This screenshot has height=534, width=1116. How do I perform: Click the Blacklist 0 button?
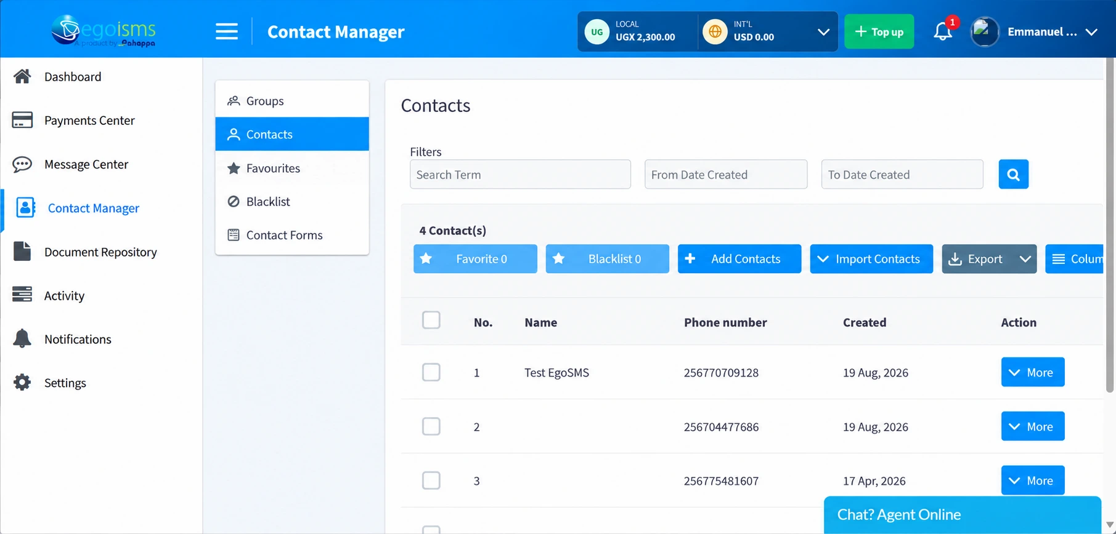pyautogui.click(x=607, y=259)
